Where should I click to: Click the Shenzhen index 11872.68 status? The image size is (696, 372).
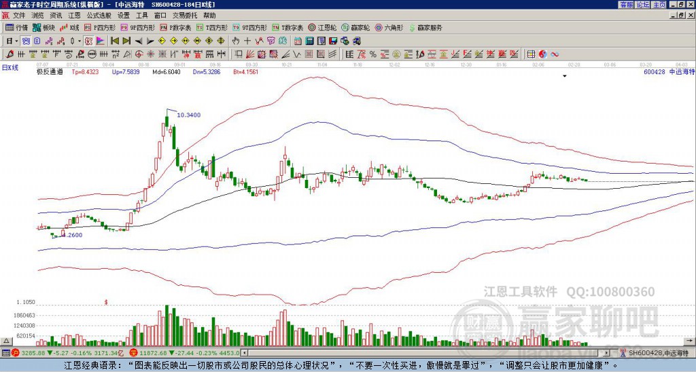[x=185, y=353]
